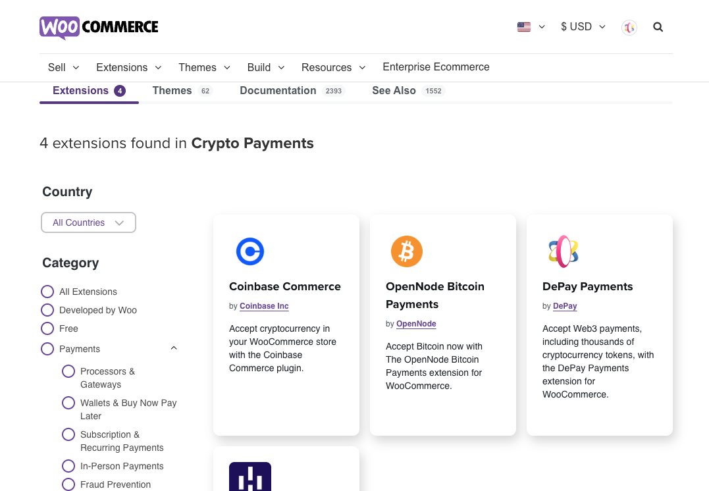Click the Country filter heading

pos(67,192)
